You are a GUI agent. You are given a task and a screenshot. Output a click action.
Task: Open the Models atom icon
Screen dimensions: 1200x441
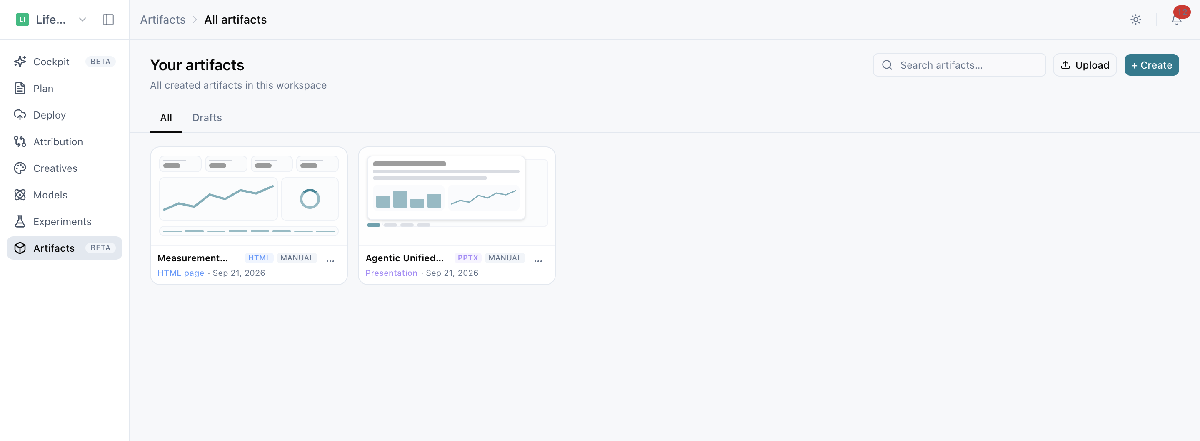pos(20,195)
